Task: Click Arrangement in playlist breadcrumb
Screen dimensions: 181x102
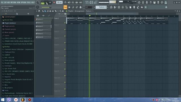Action: coord(79,11)
